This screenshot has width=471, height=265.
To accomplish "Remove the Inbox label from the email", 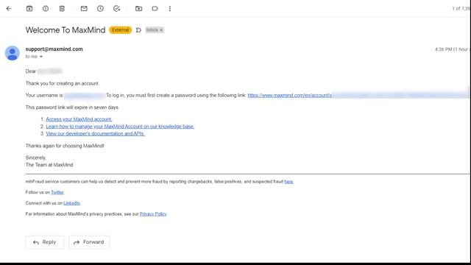I will click(161, 30).
